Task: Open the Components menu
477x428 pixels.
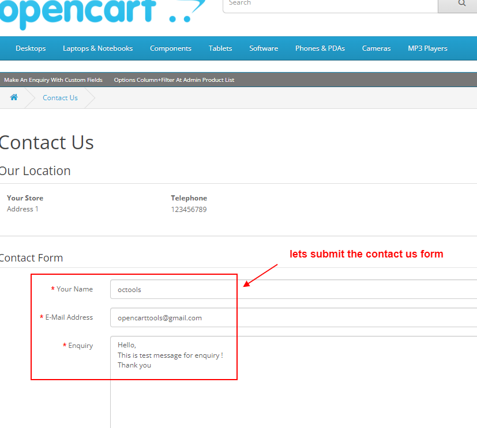Action: (170, 48)
